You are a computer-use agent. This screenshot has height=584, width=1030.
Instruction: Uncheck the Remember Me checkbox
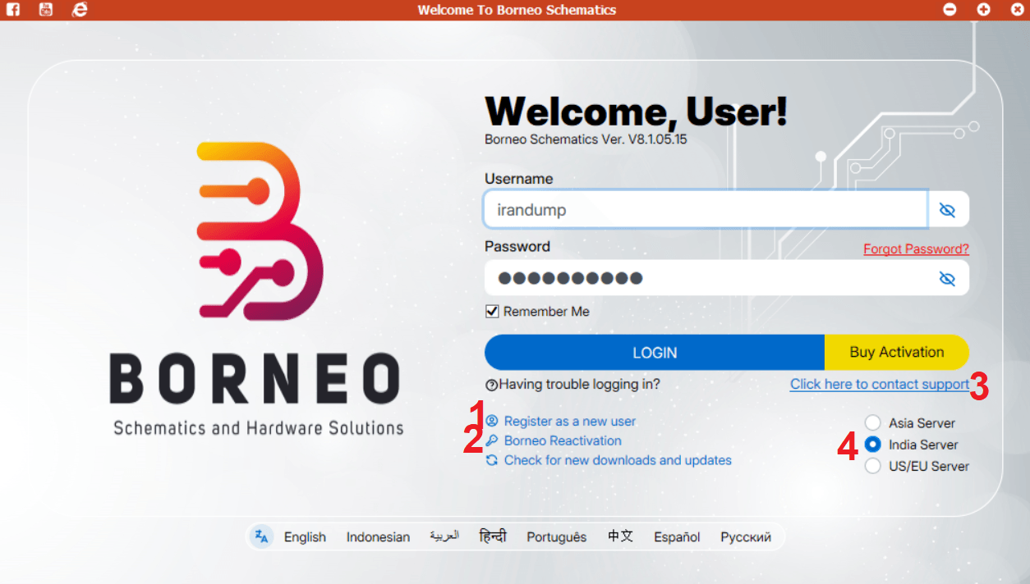pos(493,312)
